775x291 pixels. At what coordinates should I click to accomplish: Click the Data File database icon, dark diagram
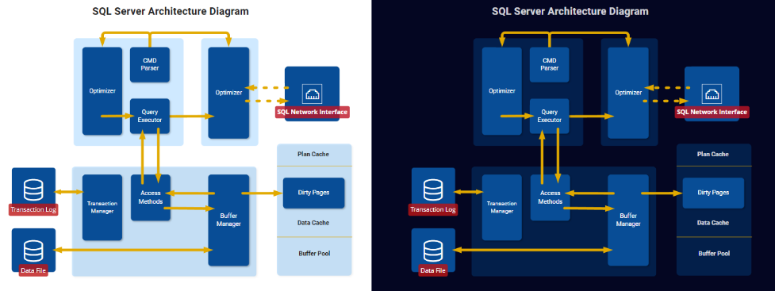pyautogui.click(x=433, y=251)
